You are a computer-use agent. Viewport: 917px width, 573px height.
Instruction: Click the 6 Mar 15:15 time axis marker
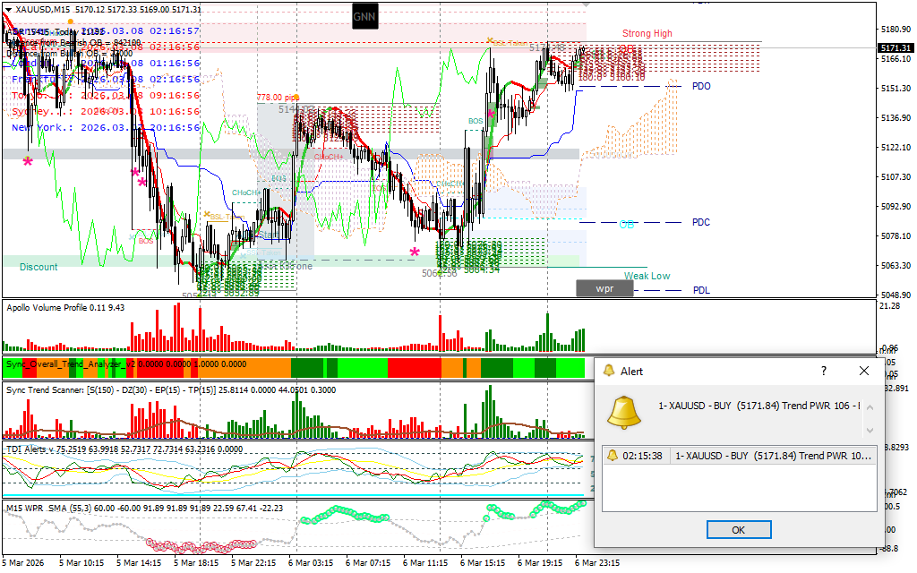click(x=482, y=563)
